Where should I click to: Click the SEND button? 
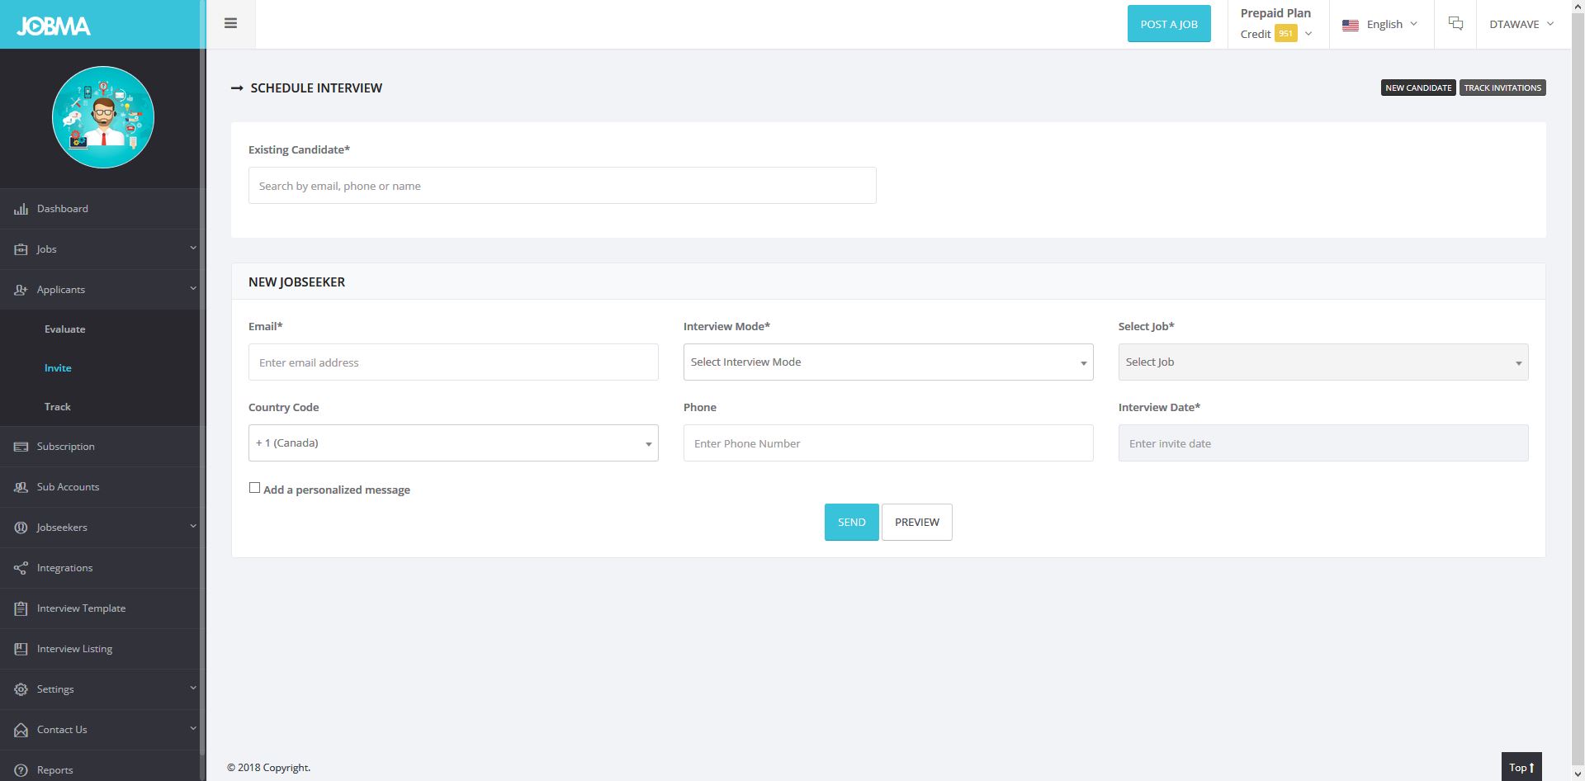(851, 523)
